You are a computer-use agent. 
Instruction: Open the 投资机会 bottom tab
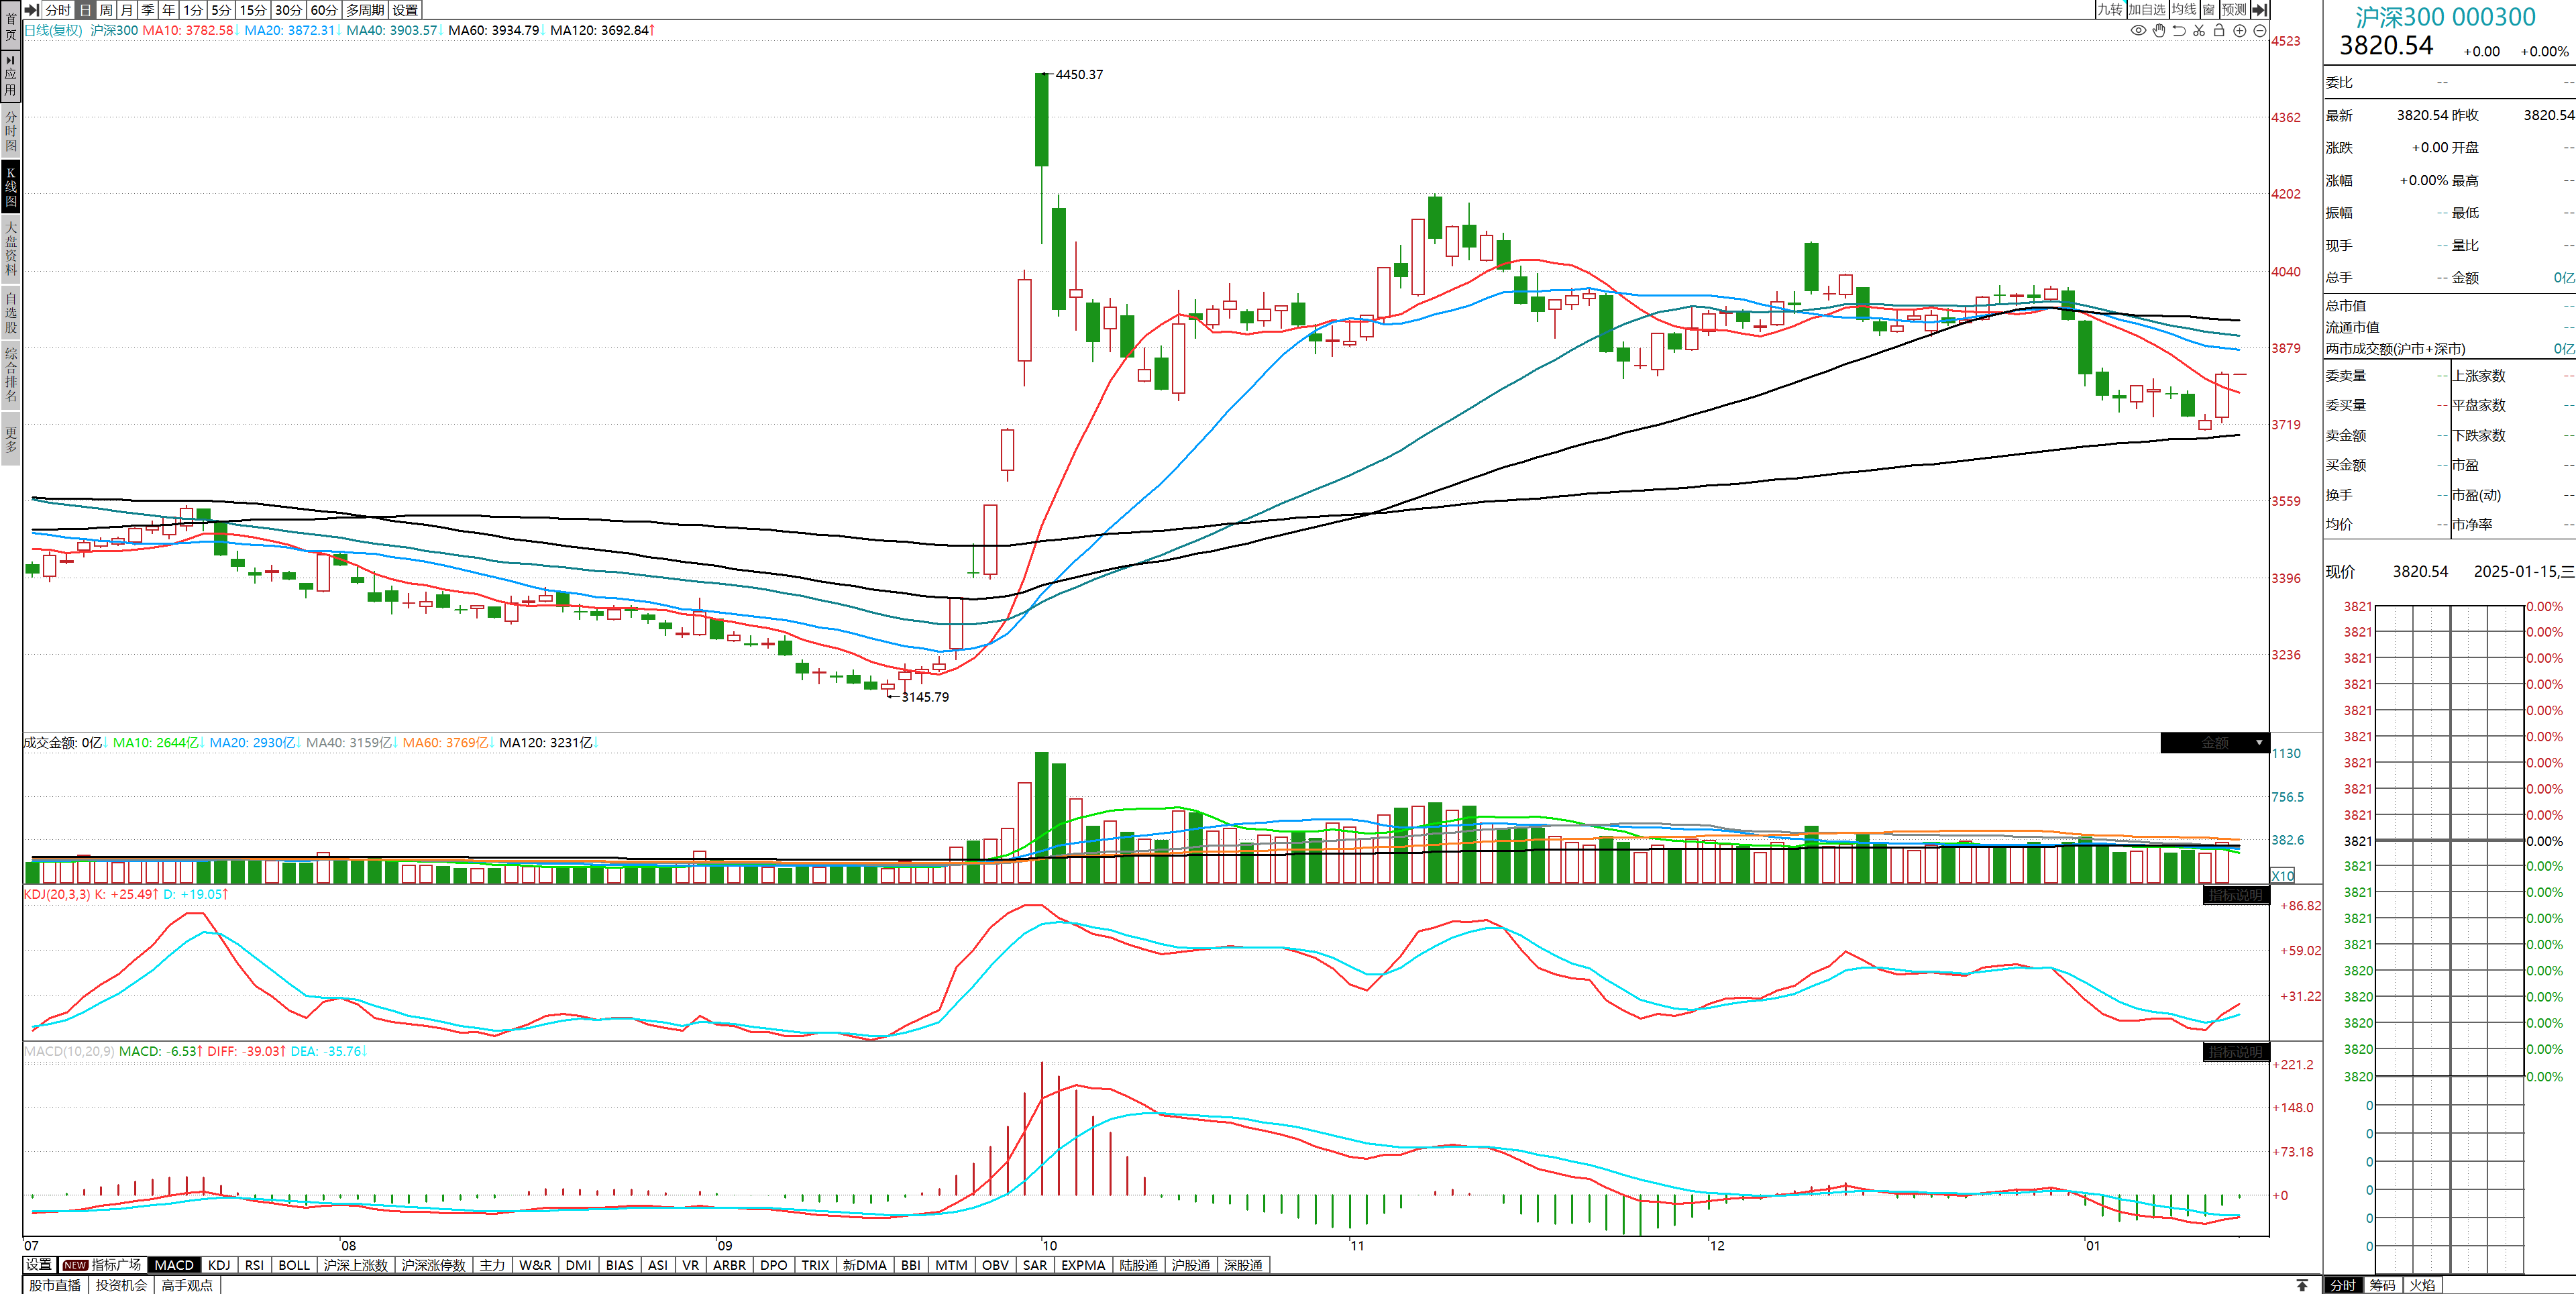click(121, 1285)
